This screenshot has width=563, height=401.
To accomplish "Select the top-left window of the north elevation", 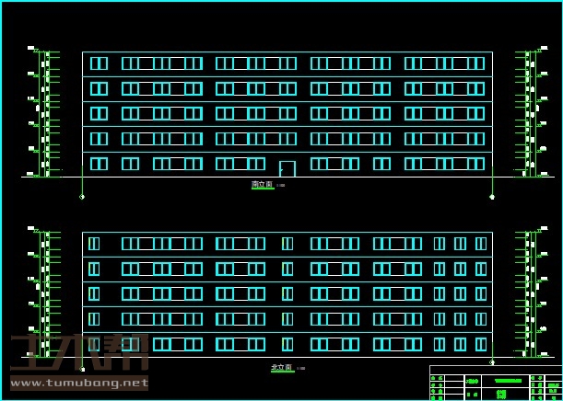I will click(x=94, y=244).
